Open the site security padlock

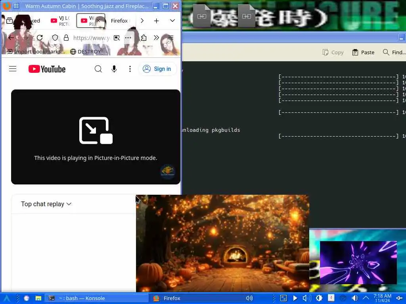[x=66, y=38]
